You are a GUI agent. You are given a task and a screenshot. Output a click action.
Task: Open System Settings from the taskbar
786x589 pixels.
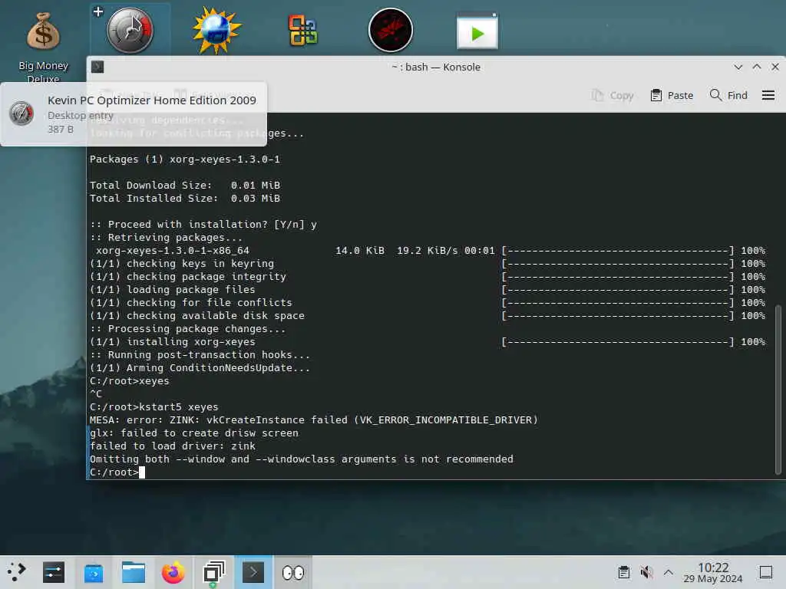coord(54,572)
